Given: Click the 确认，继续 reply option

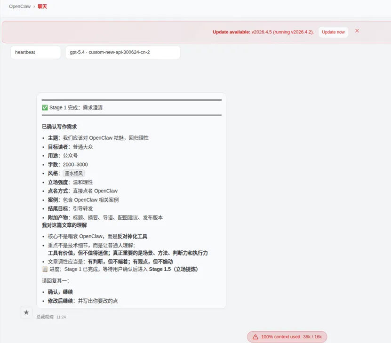Looking at the screenshot, I should click(x=60, y=292).
